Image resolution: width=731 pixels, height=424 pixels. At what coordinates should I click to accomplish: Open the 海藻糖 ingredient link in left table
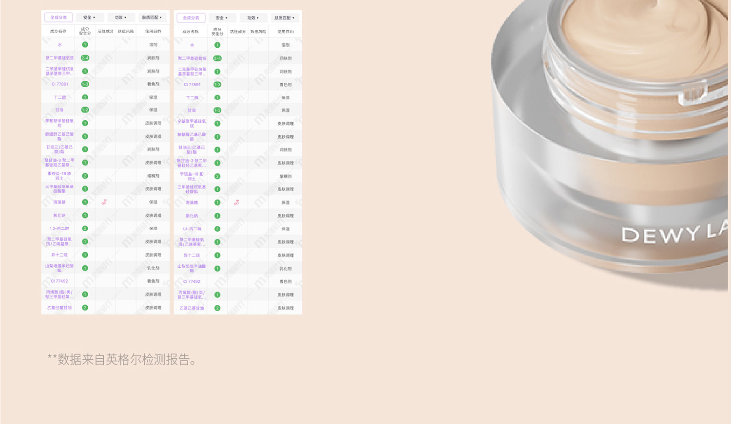coord(59,202)
